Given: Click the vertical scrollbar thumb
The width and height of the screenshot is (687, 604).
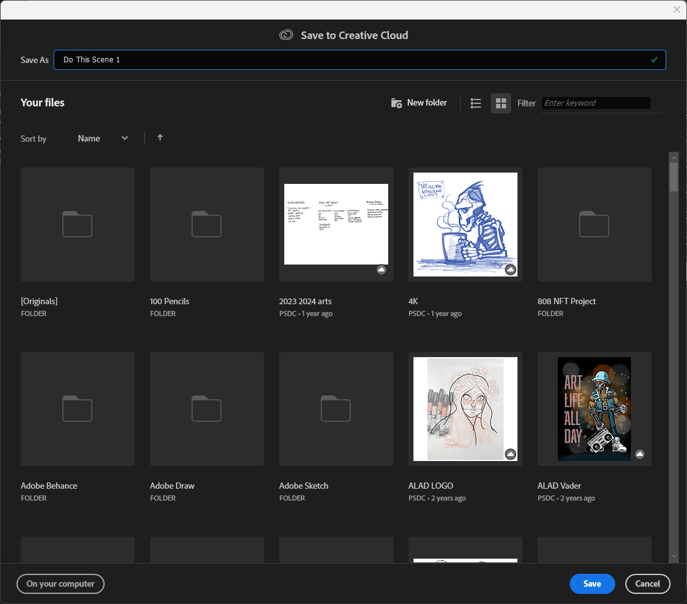Looking at the screenshot, I should coord(674,177).
